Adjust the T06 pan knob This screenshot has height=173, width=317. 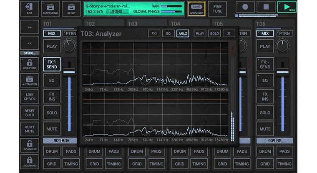tap(282, 46)
